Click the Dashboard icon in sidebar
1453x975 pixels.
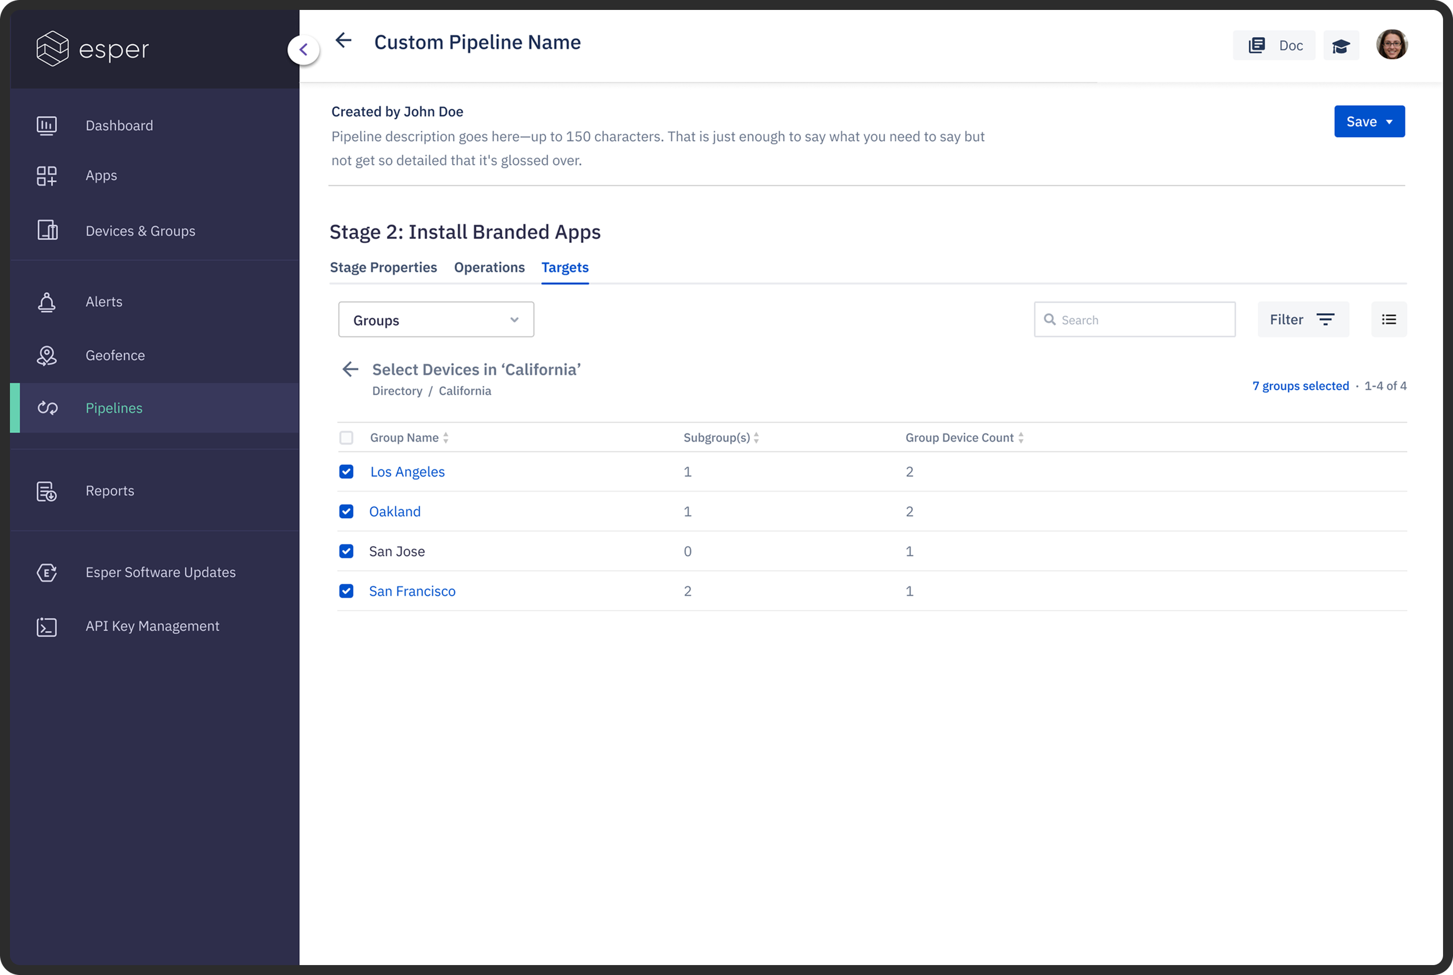point(46,126)
